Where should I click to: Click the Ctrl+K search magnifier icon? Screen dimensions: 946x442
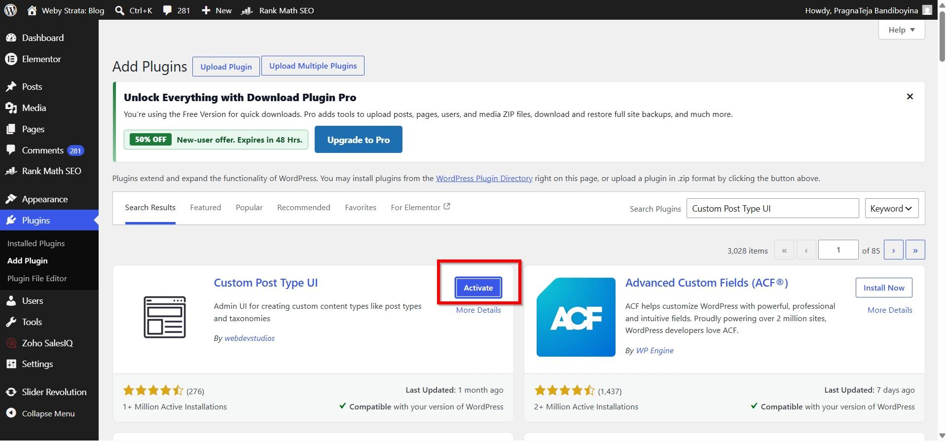point(119,10)
